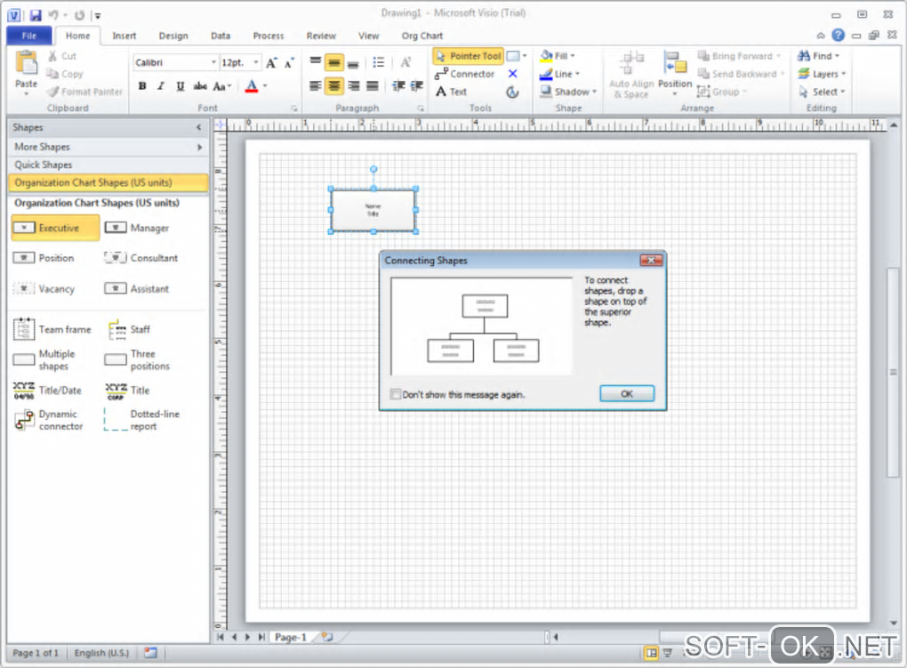The width and height of the screenshot is (907, 668).
Task: Click the Page-1 sheet tab
Action: pos(290,637)
